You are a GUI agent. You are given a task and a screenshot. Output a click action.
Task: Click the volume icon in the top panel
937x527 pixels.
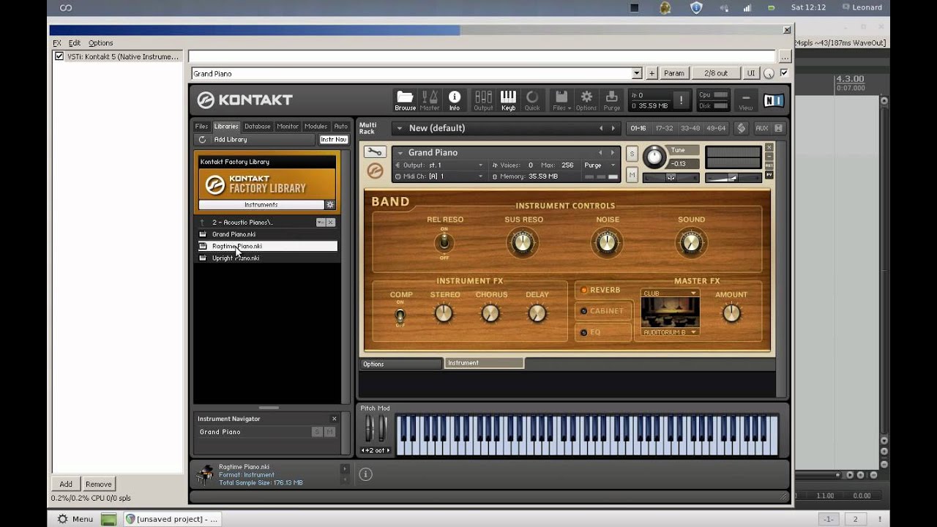[724, 7]
